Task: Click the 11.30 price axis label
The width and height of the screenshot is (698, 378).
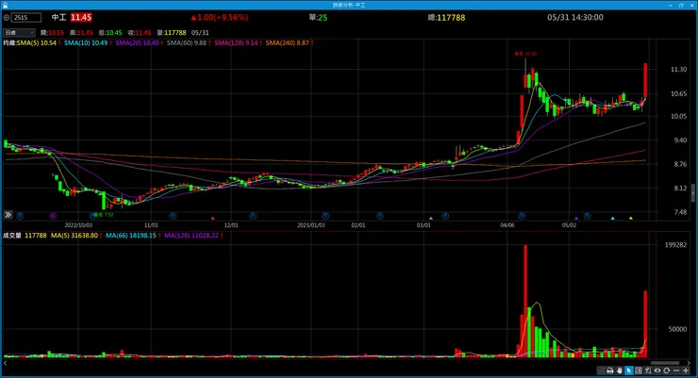Action: [x=678, y=70]
